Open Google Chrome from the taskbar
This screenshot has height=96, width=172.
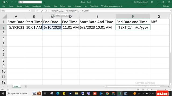(107, 94)
